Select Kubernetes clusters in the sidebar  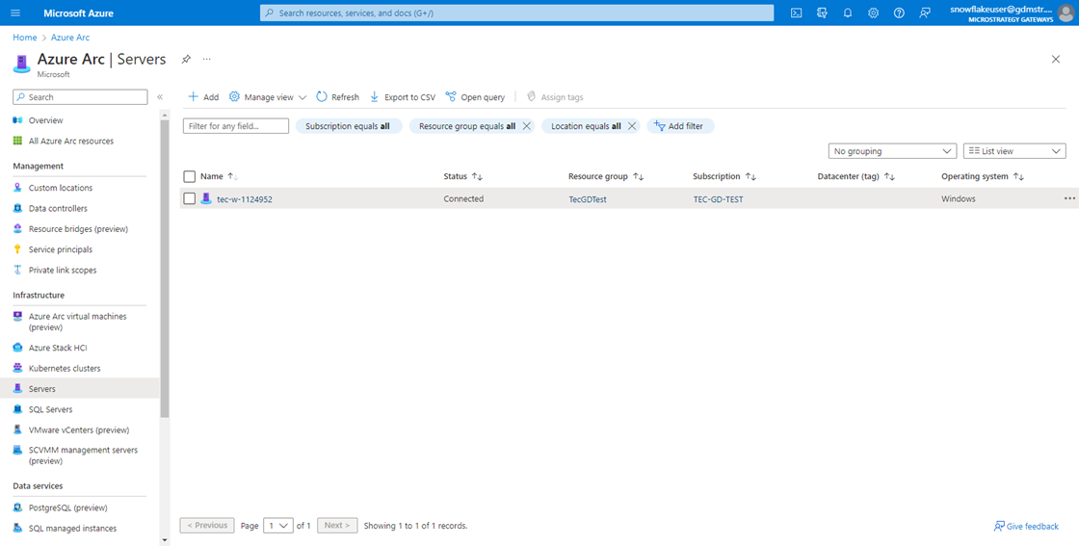tap(65, 369)
